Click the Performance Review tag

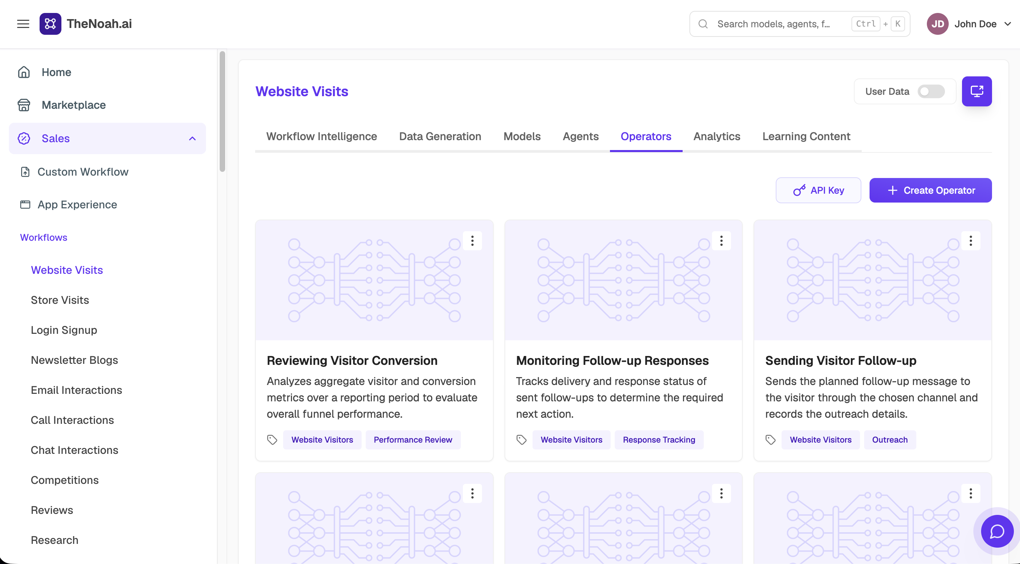pyautogui.click(x=412, y=440)
